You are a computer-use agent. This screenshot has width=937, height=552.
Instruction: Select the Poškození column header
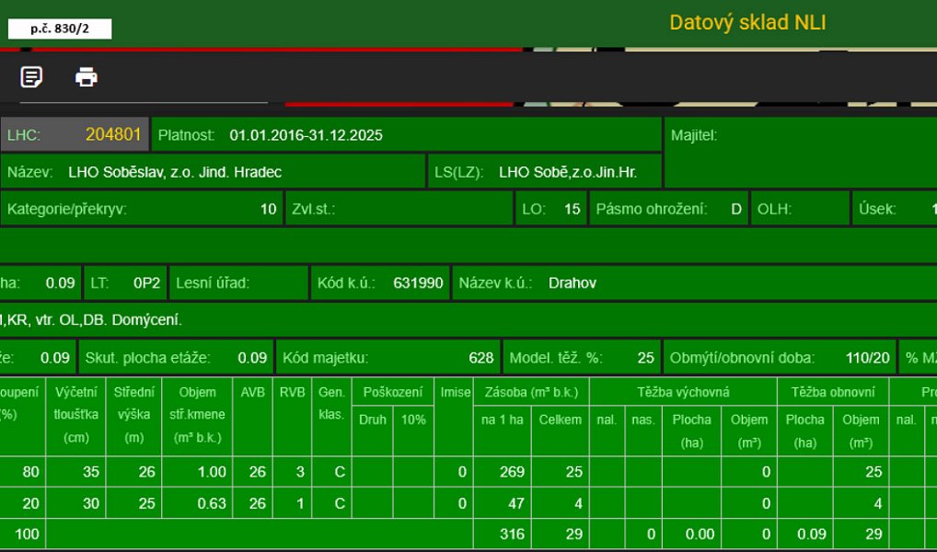tap(393, 392)
